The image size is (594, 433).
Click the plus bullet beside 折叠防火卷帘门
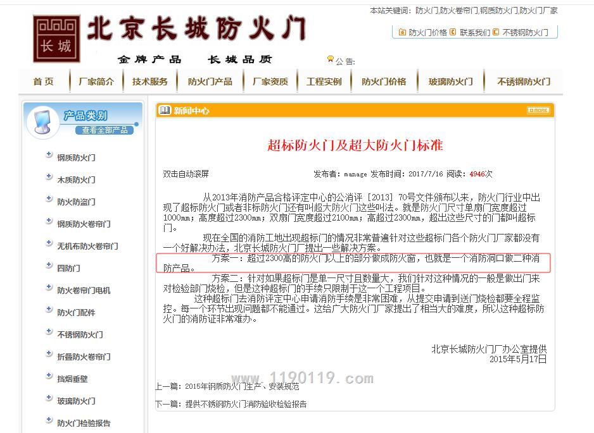coord(49,353)
